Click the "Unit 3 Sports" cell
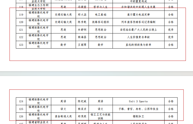This screenshot has height=124, width=193. (x=138, y=101)
